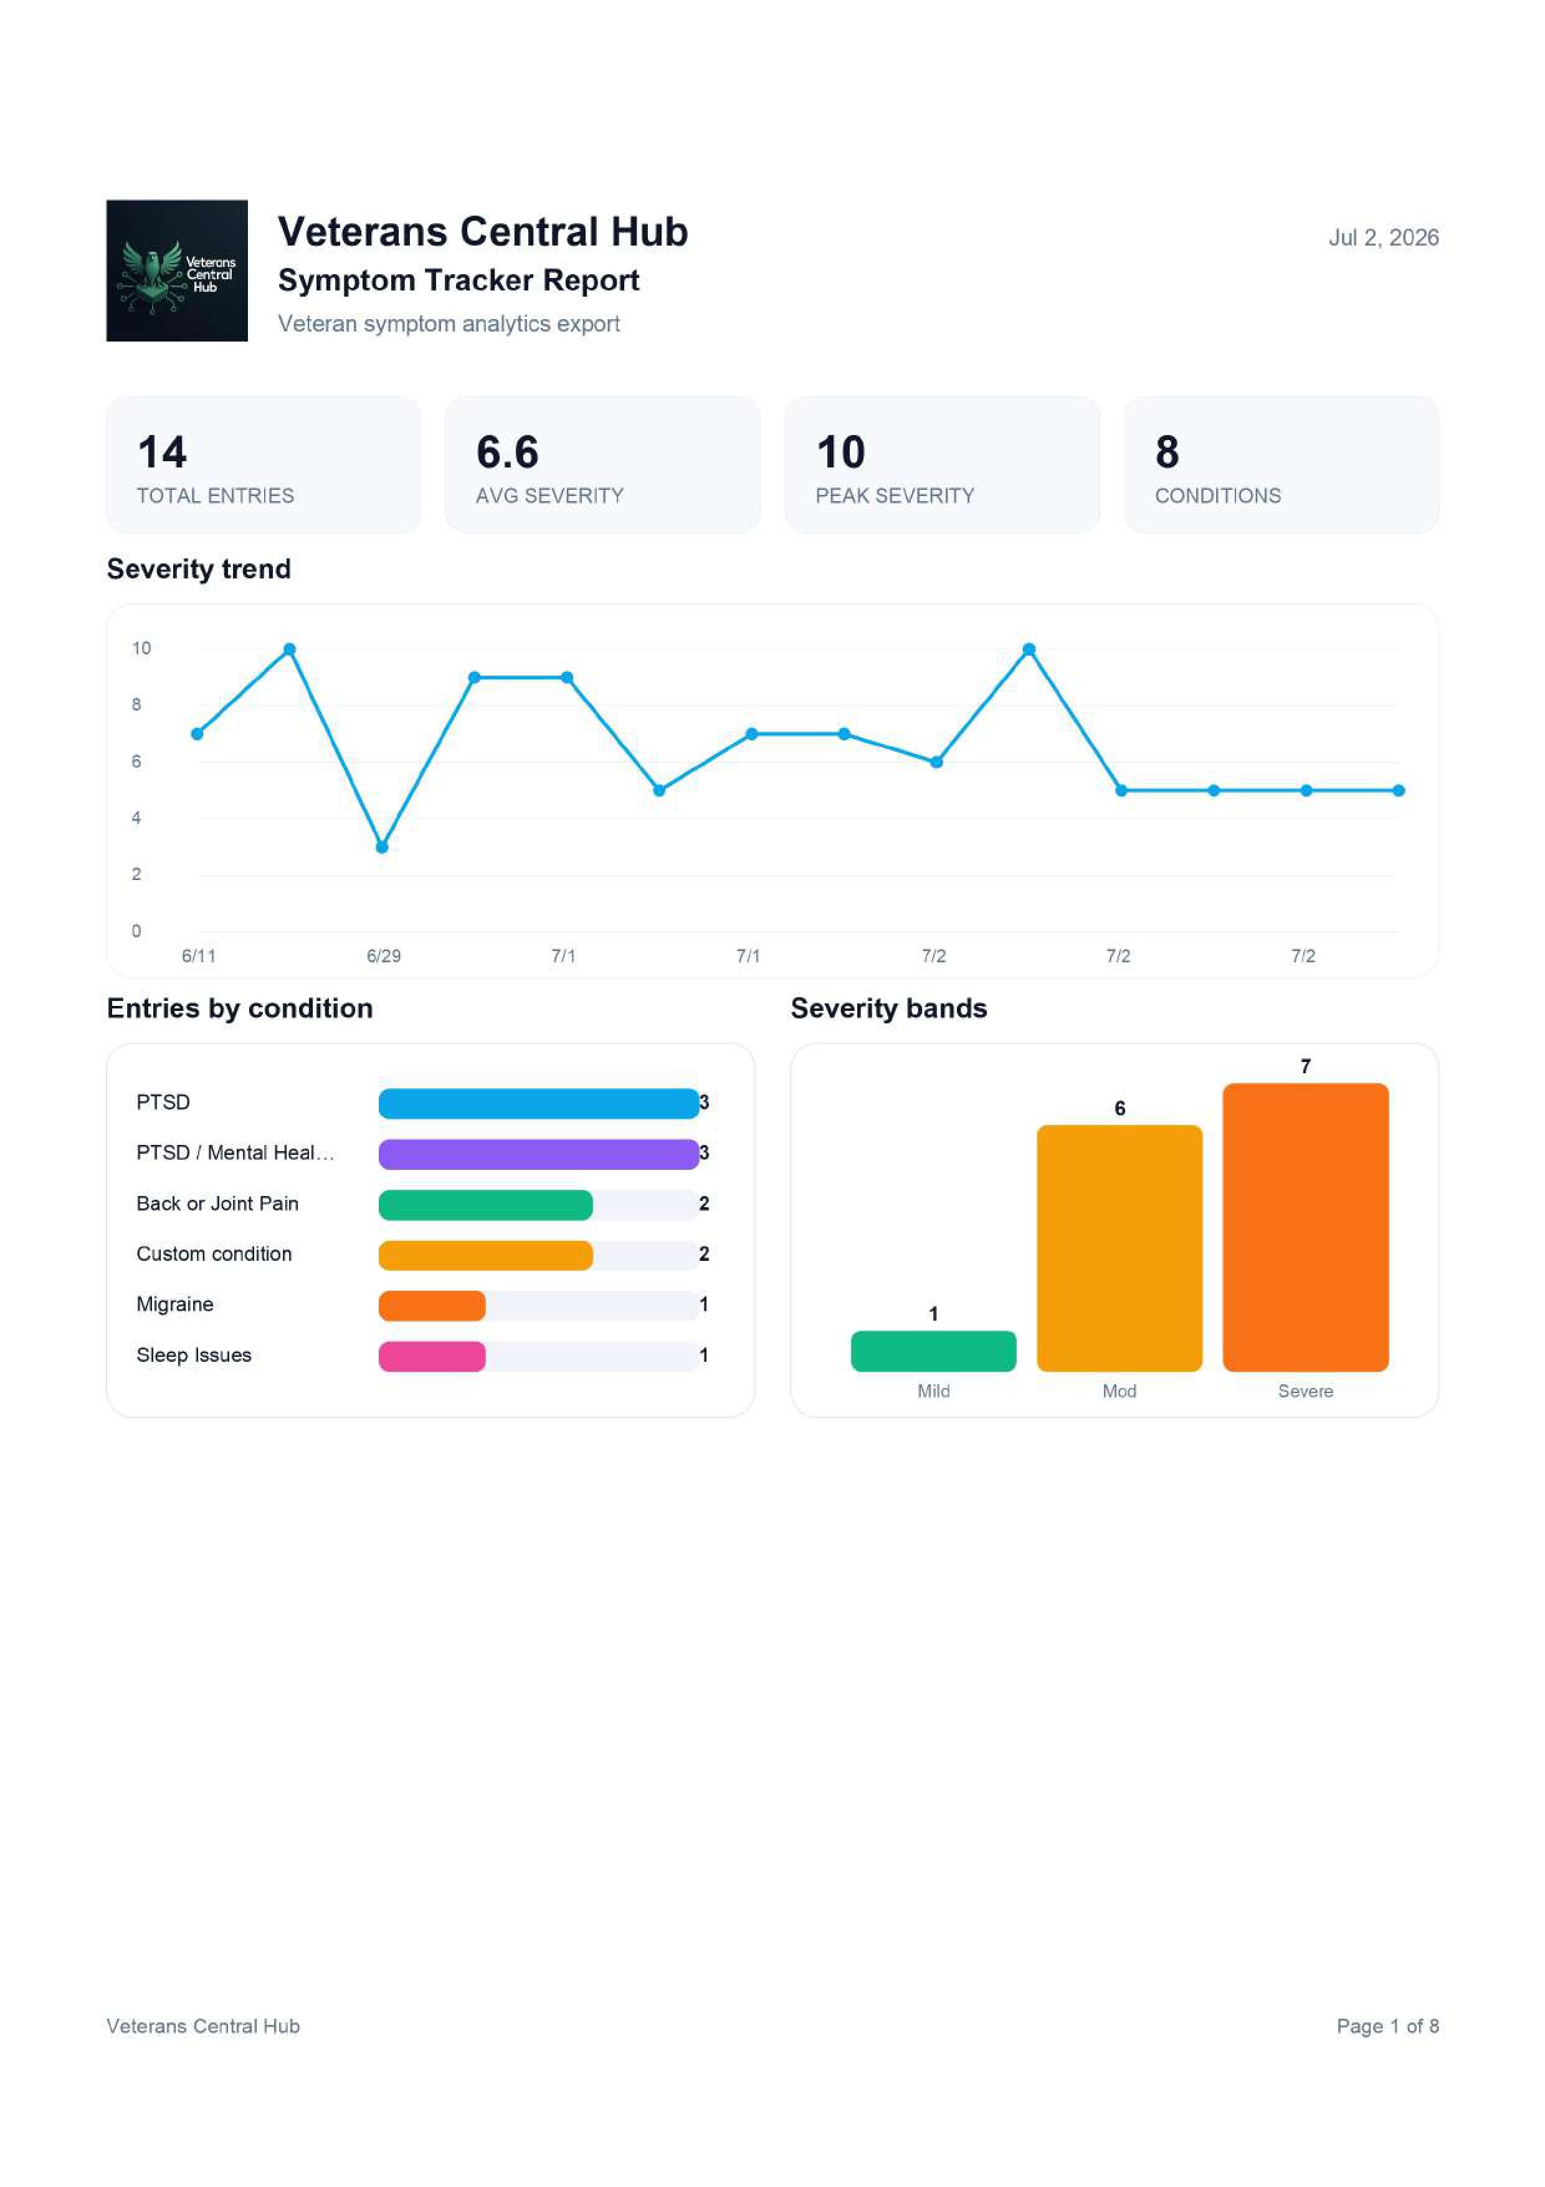Click the "Severity bands" heading
The height and width of the screenshot is (2187, 1545).
click(x=888, y=1008)
